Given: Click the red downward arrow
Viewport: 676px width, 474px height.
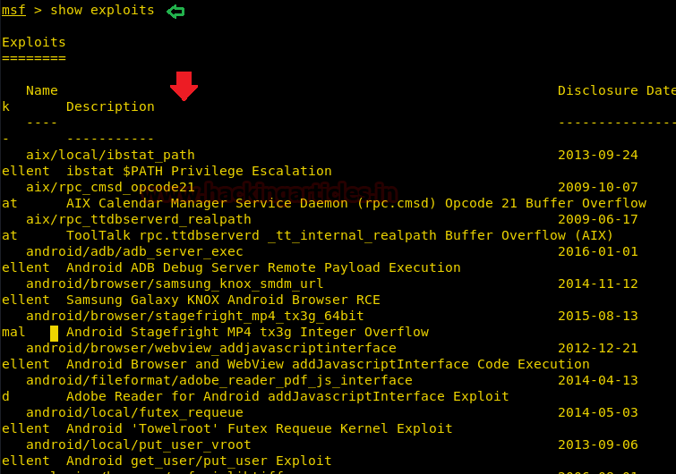Looking at the screenshot, I should [x=184, y=86].
